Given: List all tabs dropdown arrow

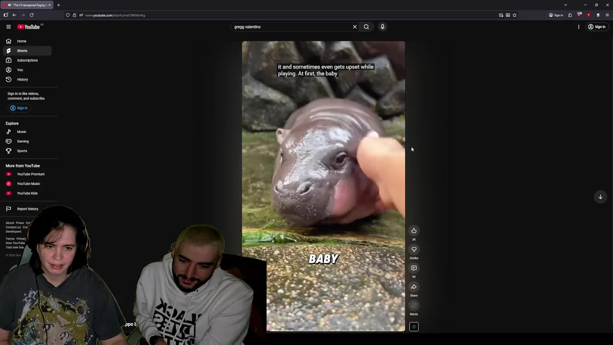Looking at the screenshot, I should pos(566,5).
